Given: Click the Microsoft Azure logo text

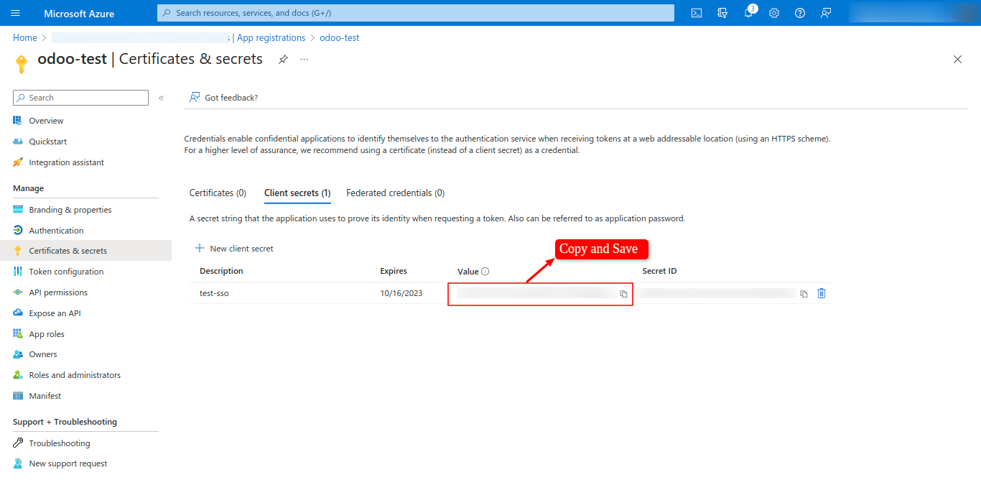Looking at the screenshot, I should [79, 14].
